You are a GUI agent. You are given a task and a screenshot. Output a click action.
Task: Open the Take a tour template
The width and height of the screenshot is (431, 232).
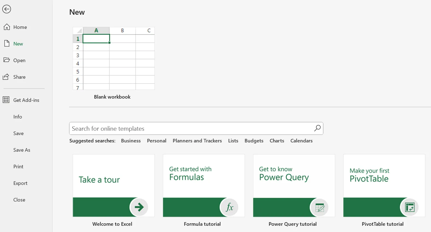coord(114,186)
